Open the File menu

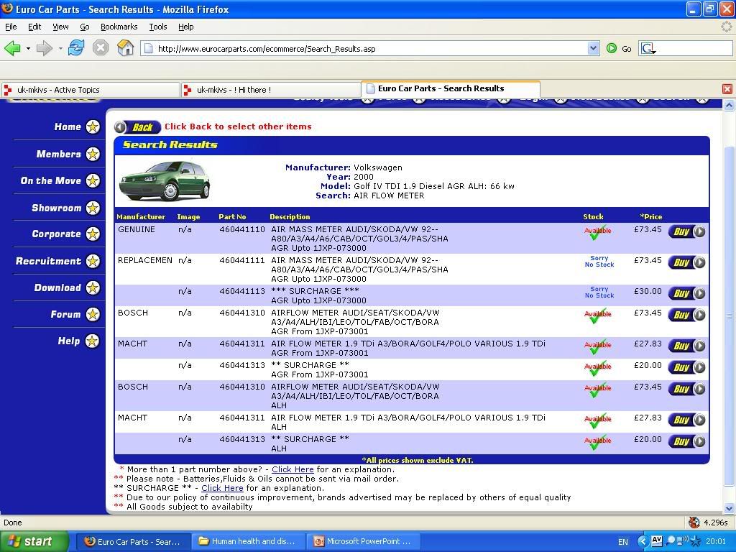11,27
